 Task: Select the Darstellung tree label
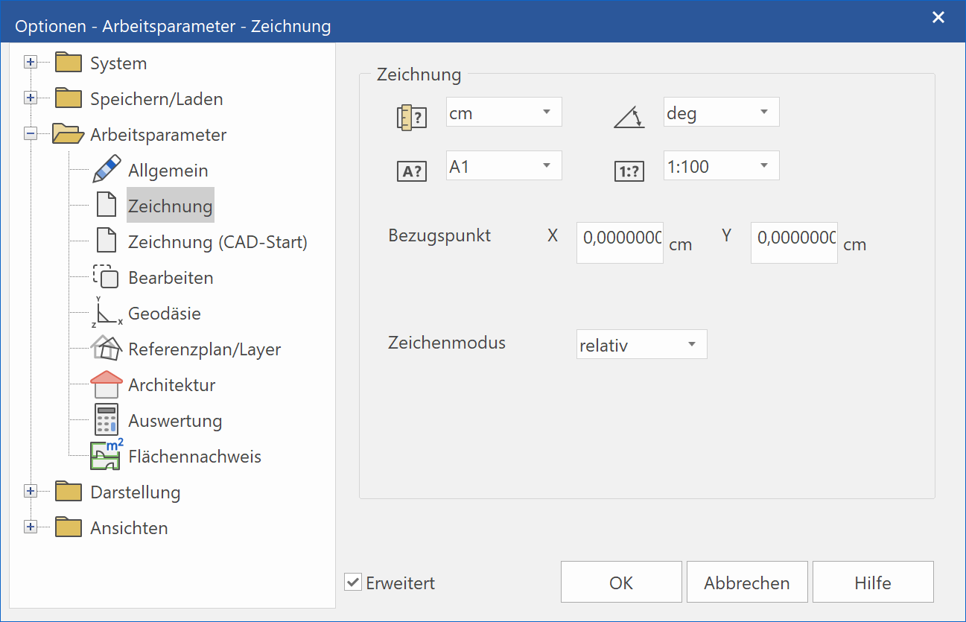click(x=136, y=492)
